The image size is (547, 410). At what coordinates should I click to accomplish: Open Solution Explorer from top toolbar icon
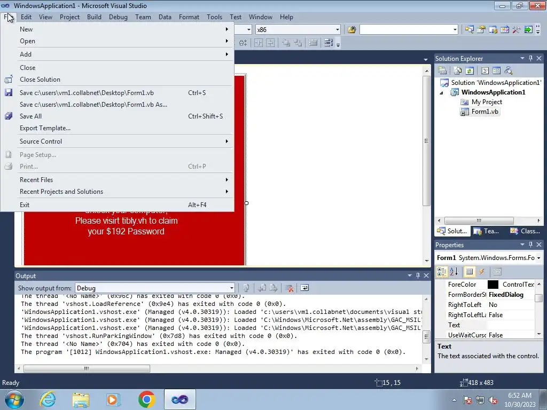pos(469,30)
